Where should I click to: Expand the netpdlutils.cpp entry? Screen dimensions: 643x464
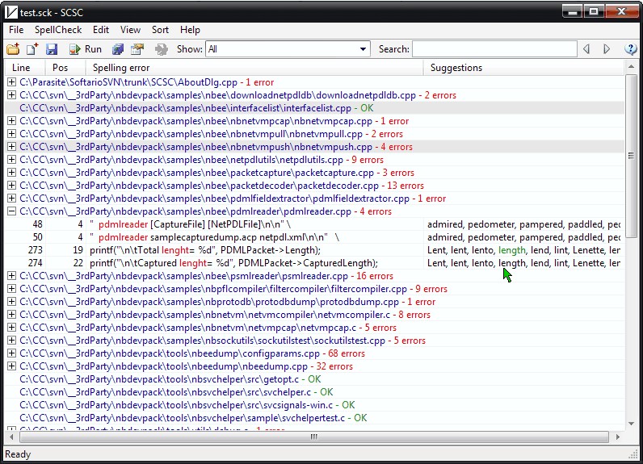click(12, 159)
